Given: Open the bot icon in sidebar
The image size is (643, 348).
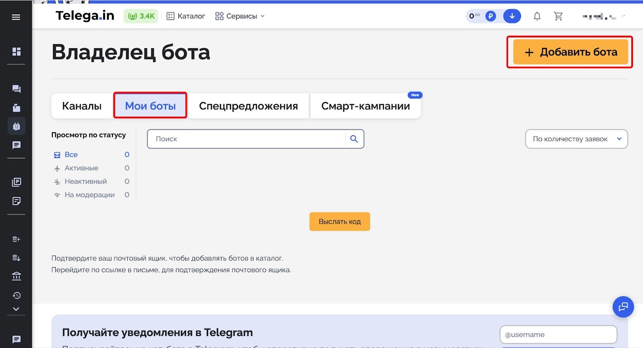Looking at the screenshot, I should click(x=16, y=126).
